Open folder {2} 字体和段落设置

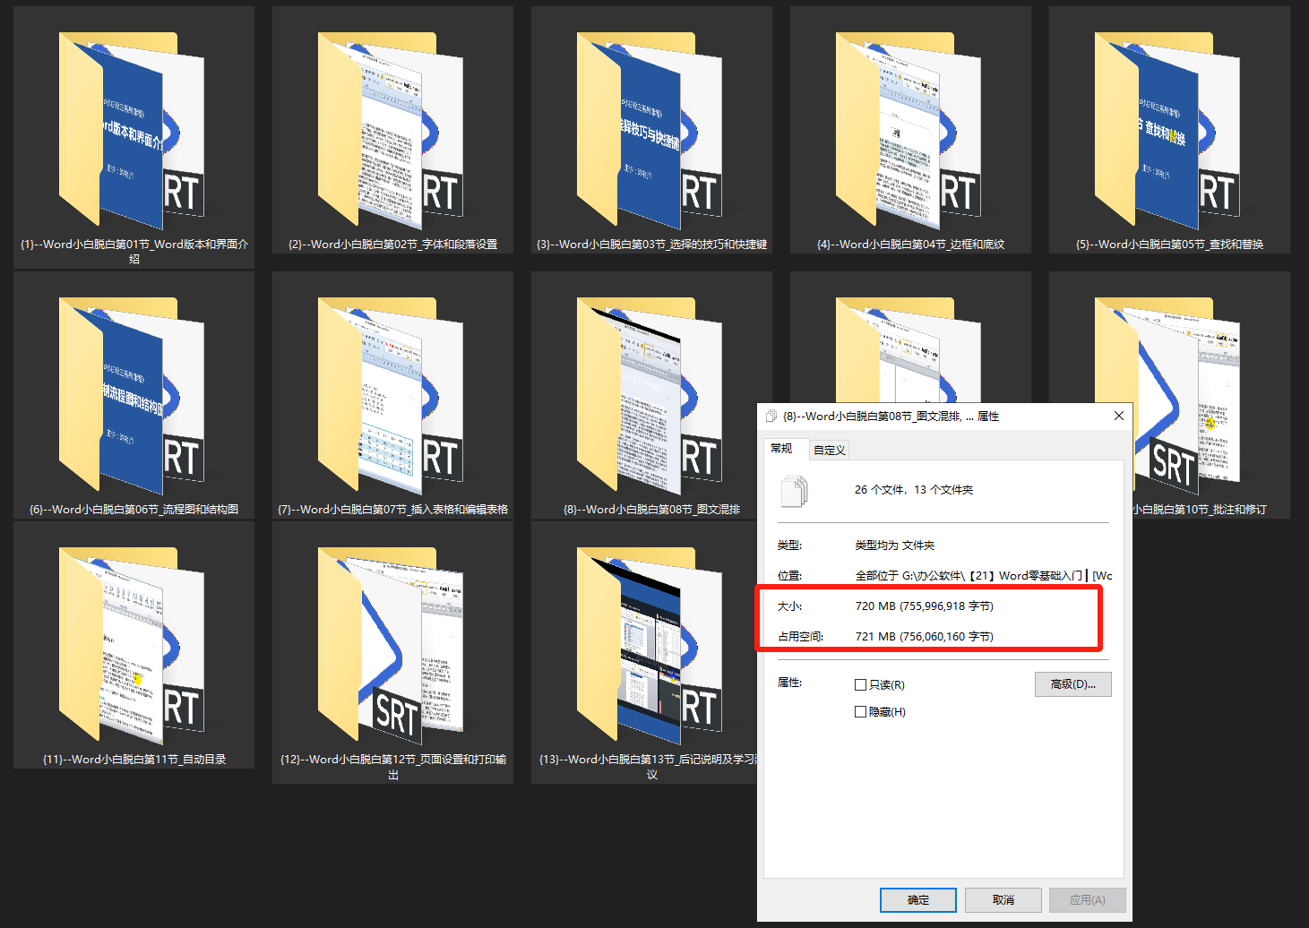391,130
